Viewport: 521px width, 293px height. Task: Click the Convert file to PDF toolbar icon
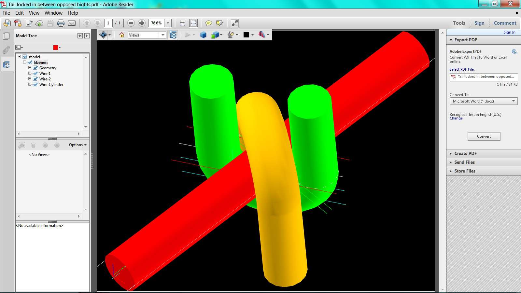18,23
